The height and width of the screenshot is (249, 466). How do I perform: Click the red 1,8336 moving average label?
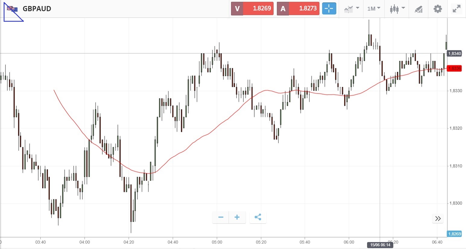[x=454, y=69]
